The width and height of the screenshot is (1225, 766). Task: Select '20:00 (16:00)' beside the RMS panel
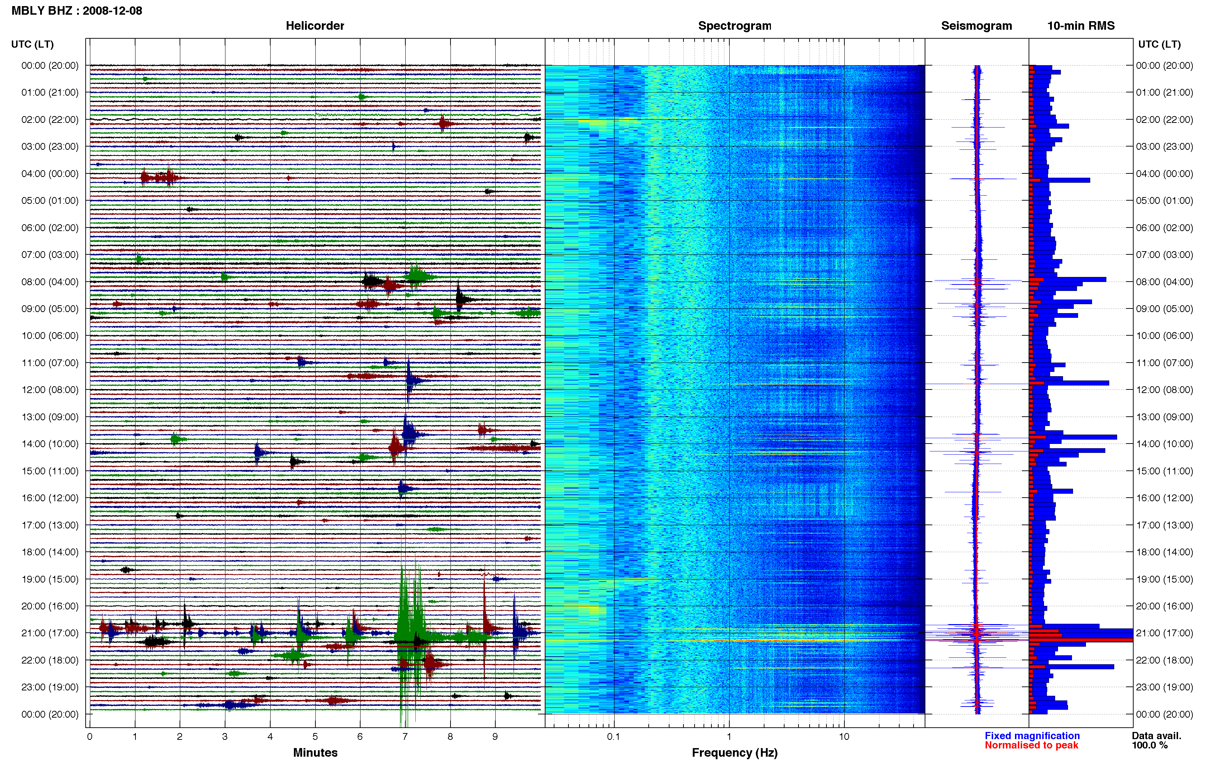tap(1164, 606)
